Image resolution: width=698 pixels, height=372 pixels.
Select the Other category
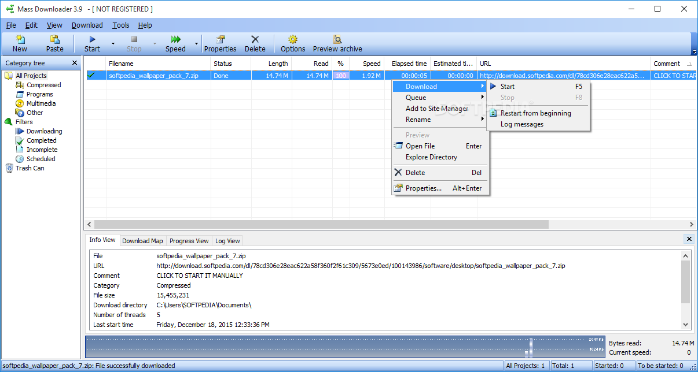[35, 113]
